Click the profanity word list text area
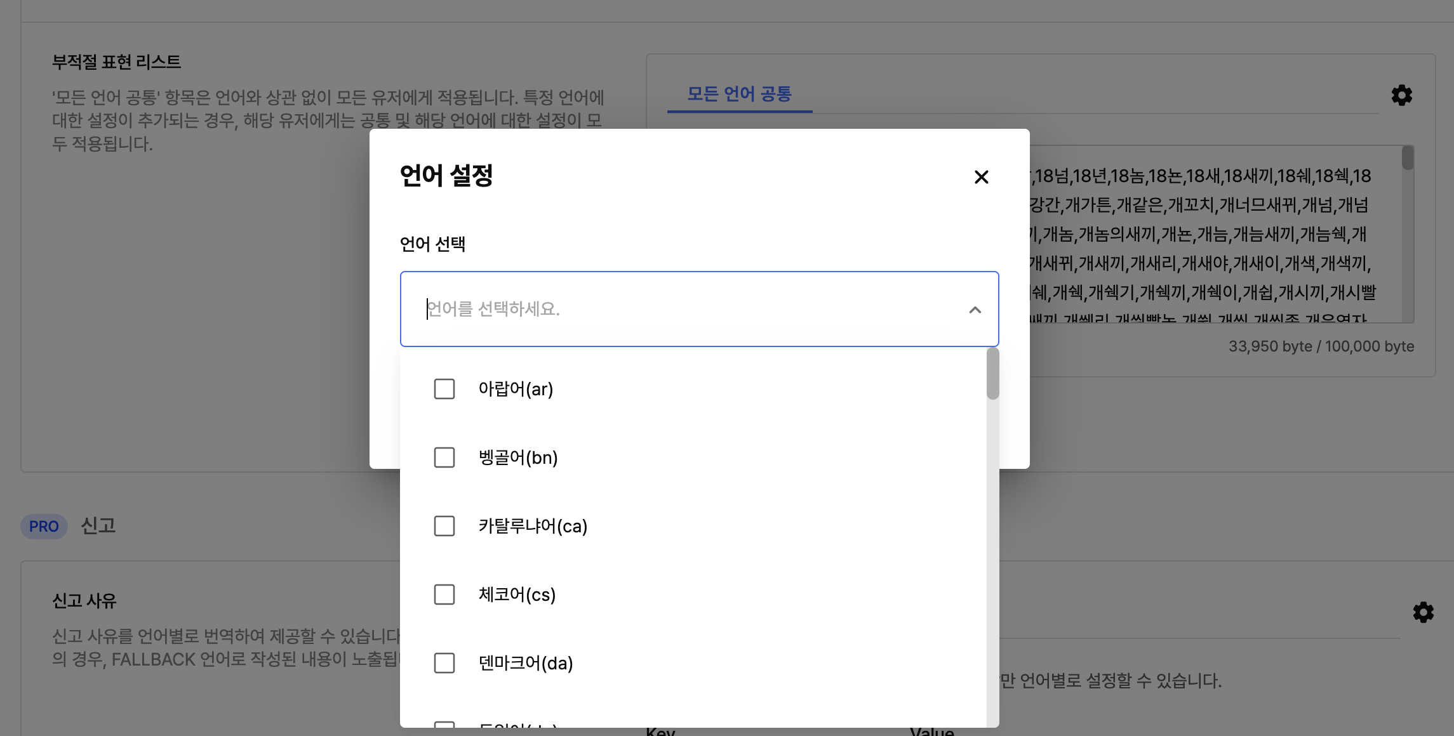This screenshot has width=1454, height=736. point(1206,235)
